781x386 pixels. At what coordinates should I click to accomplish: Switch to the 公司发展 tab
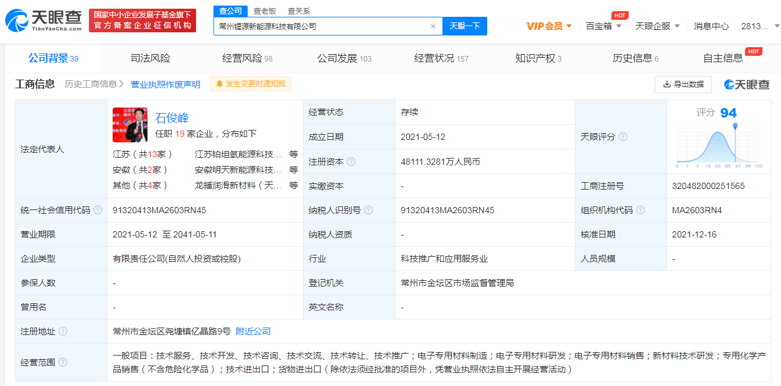(x=344, y=58)
